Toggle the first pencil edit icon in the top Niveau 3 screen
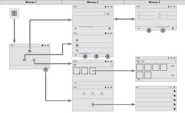Image resolution: width=185 pixels, height=113 pixels. pyautogui.click(x=166, y=14)
